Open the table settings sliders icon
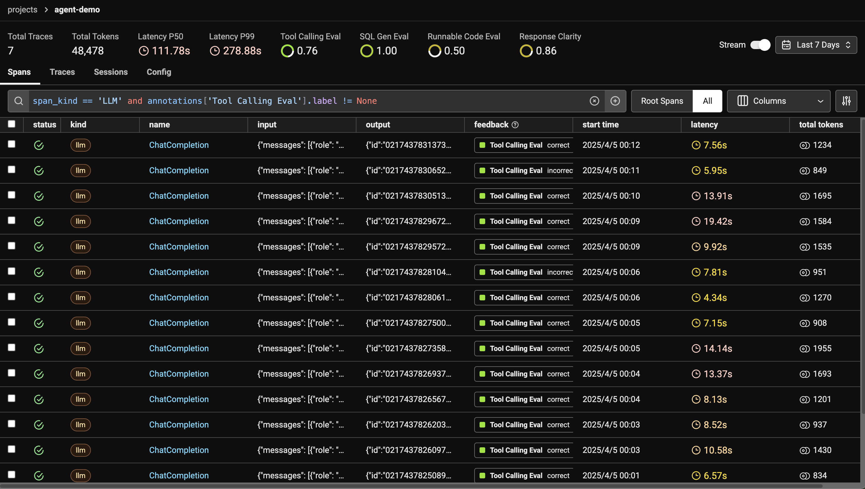 [846, 101]
